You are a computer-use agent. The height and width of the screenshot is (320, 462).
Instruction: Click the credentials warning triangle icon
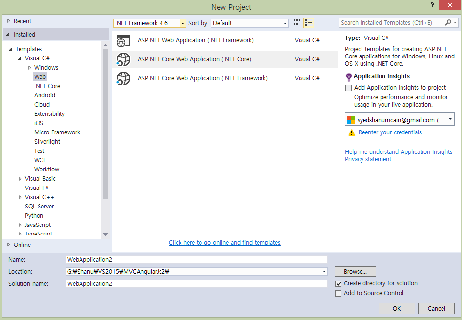point(352,132)
